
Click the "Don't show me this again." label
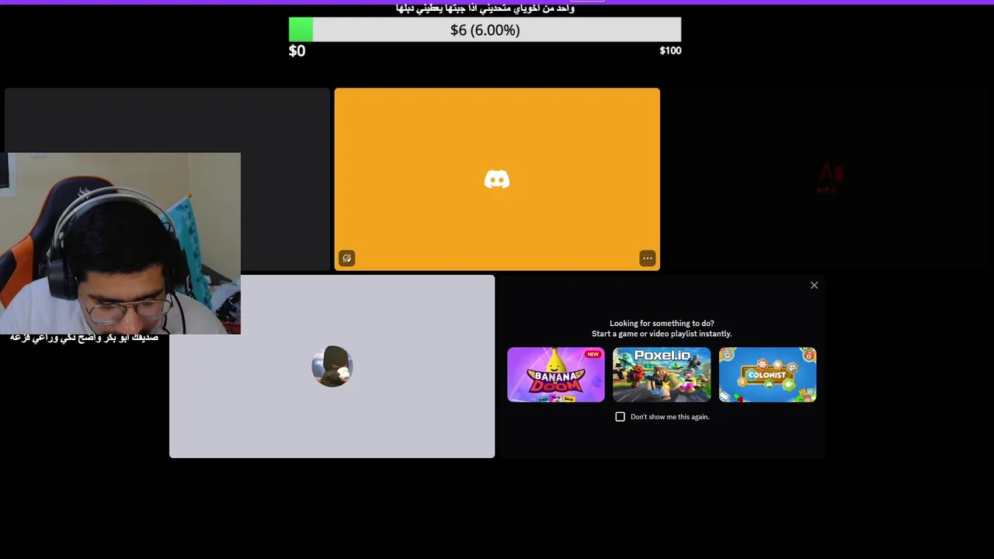(x=670, y=417)
